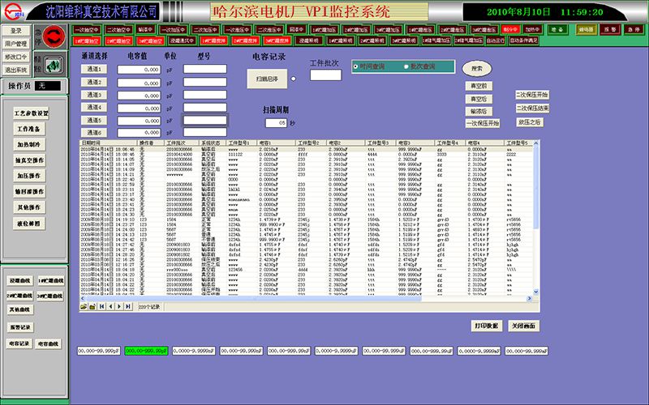Jump to the last record in navigator
649x405 pixels.
(x=128, y=306)
